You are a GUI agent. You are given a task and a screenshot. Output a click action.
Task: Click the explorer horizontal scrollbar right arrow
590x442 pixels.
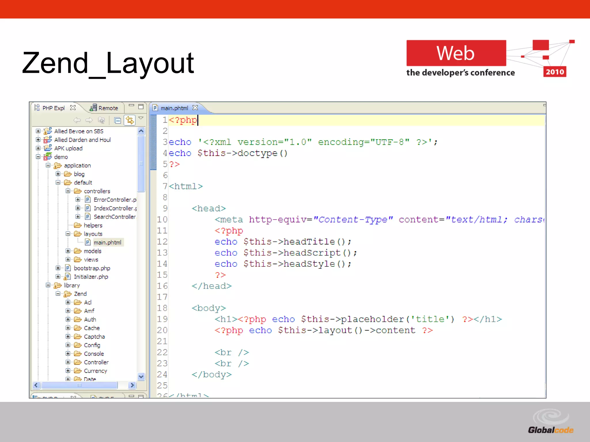(x=132, y=385)
